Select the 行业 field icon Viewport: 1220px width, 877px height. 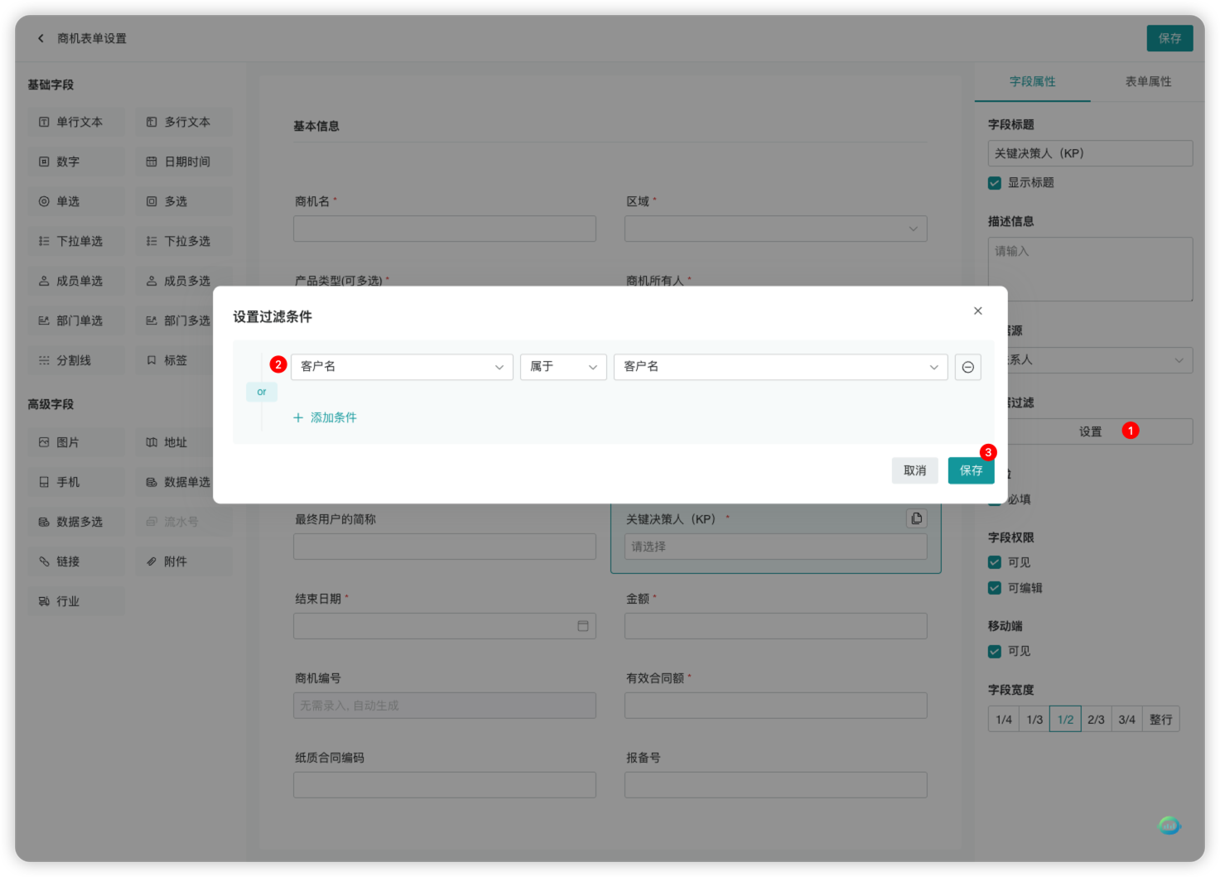click(75, 601)
